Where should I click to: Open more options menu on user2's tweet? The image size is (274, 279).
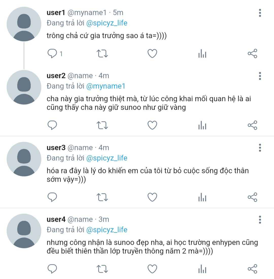(x=260, y=76)
